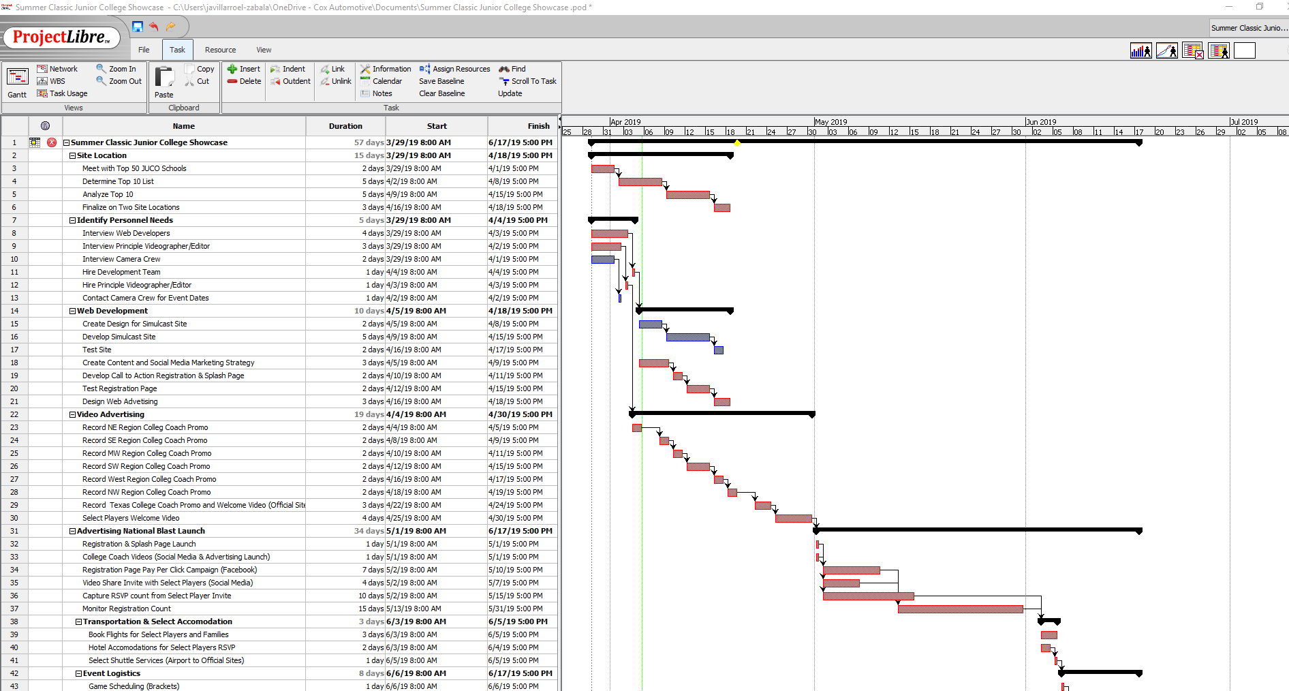Screen dimensions: 1289x691
Task: Click the Undo arrow icon
Action: click(x=154, y=27)
